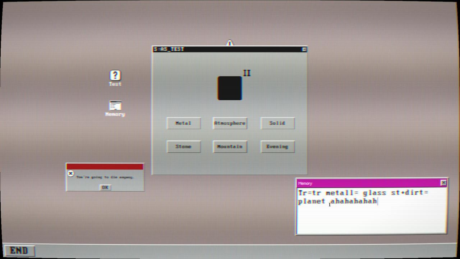Pick the Mountain answer button
460x259 pixels.
coord(230,146)
